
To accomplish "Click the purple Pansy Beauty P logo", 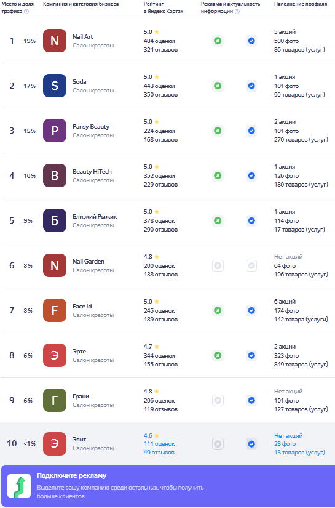I will pyautogui.click(x=55, y=131).
